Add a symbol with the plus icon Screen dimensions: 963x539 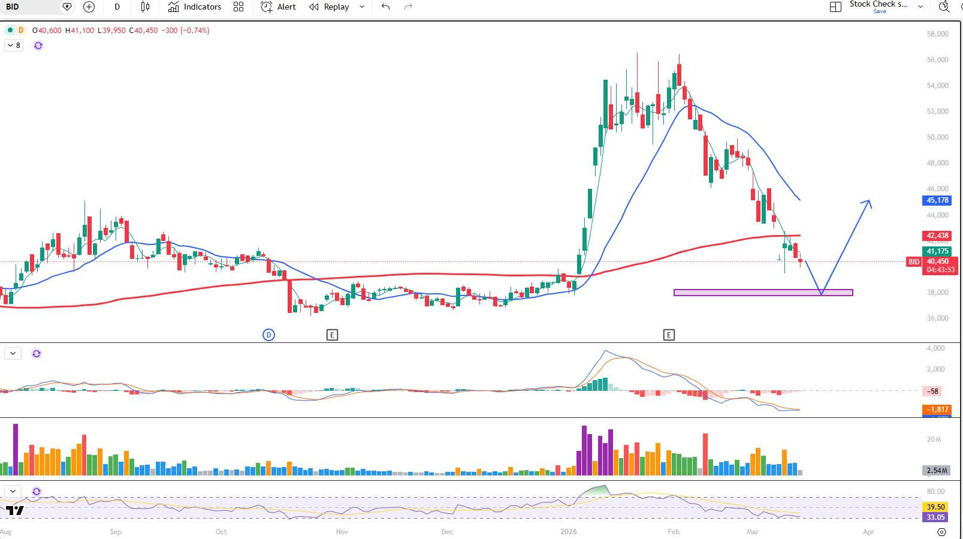pyautogui.click(x=89, y=7)
